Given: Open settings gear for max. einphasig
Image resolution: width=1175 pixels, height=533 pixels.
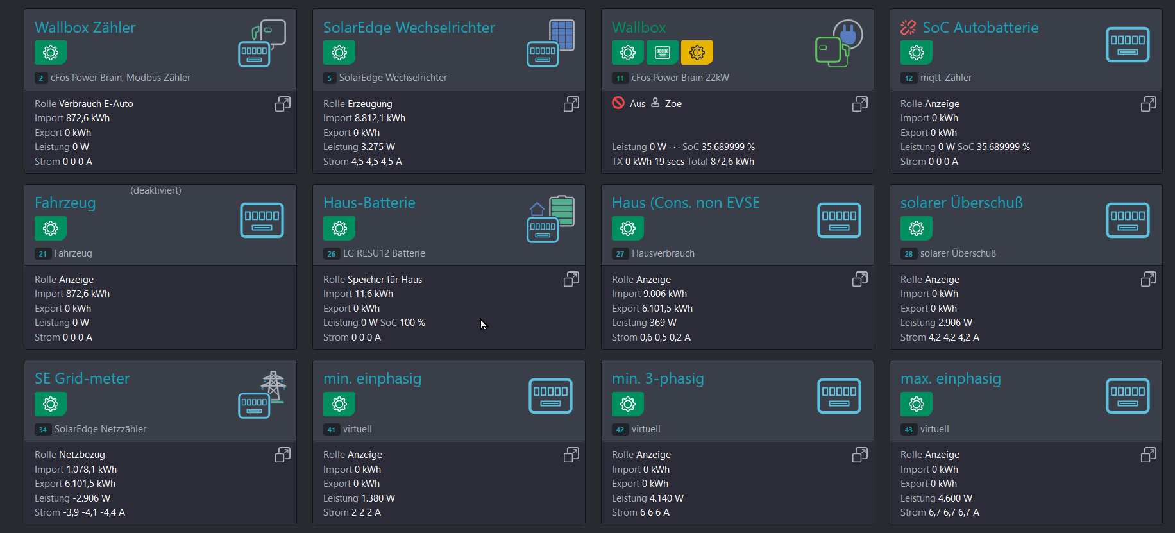Looking at the screenshot, I should 917,404.
